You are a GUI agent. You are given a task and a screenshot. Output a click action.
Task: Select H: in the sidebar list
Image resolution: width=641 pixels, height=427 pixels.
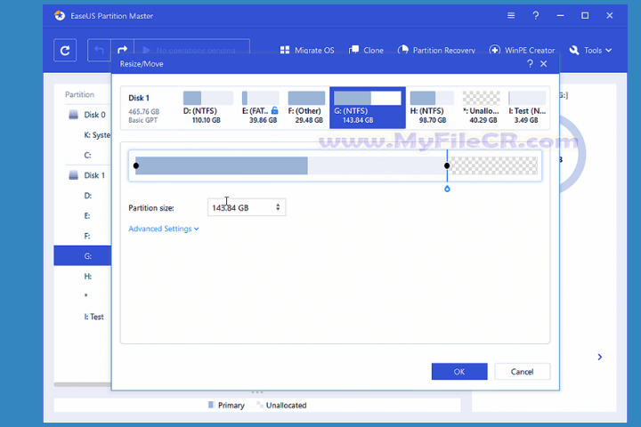point(87,277)
